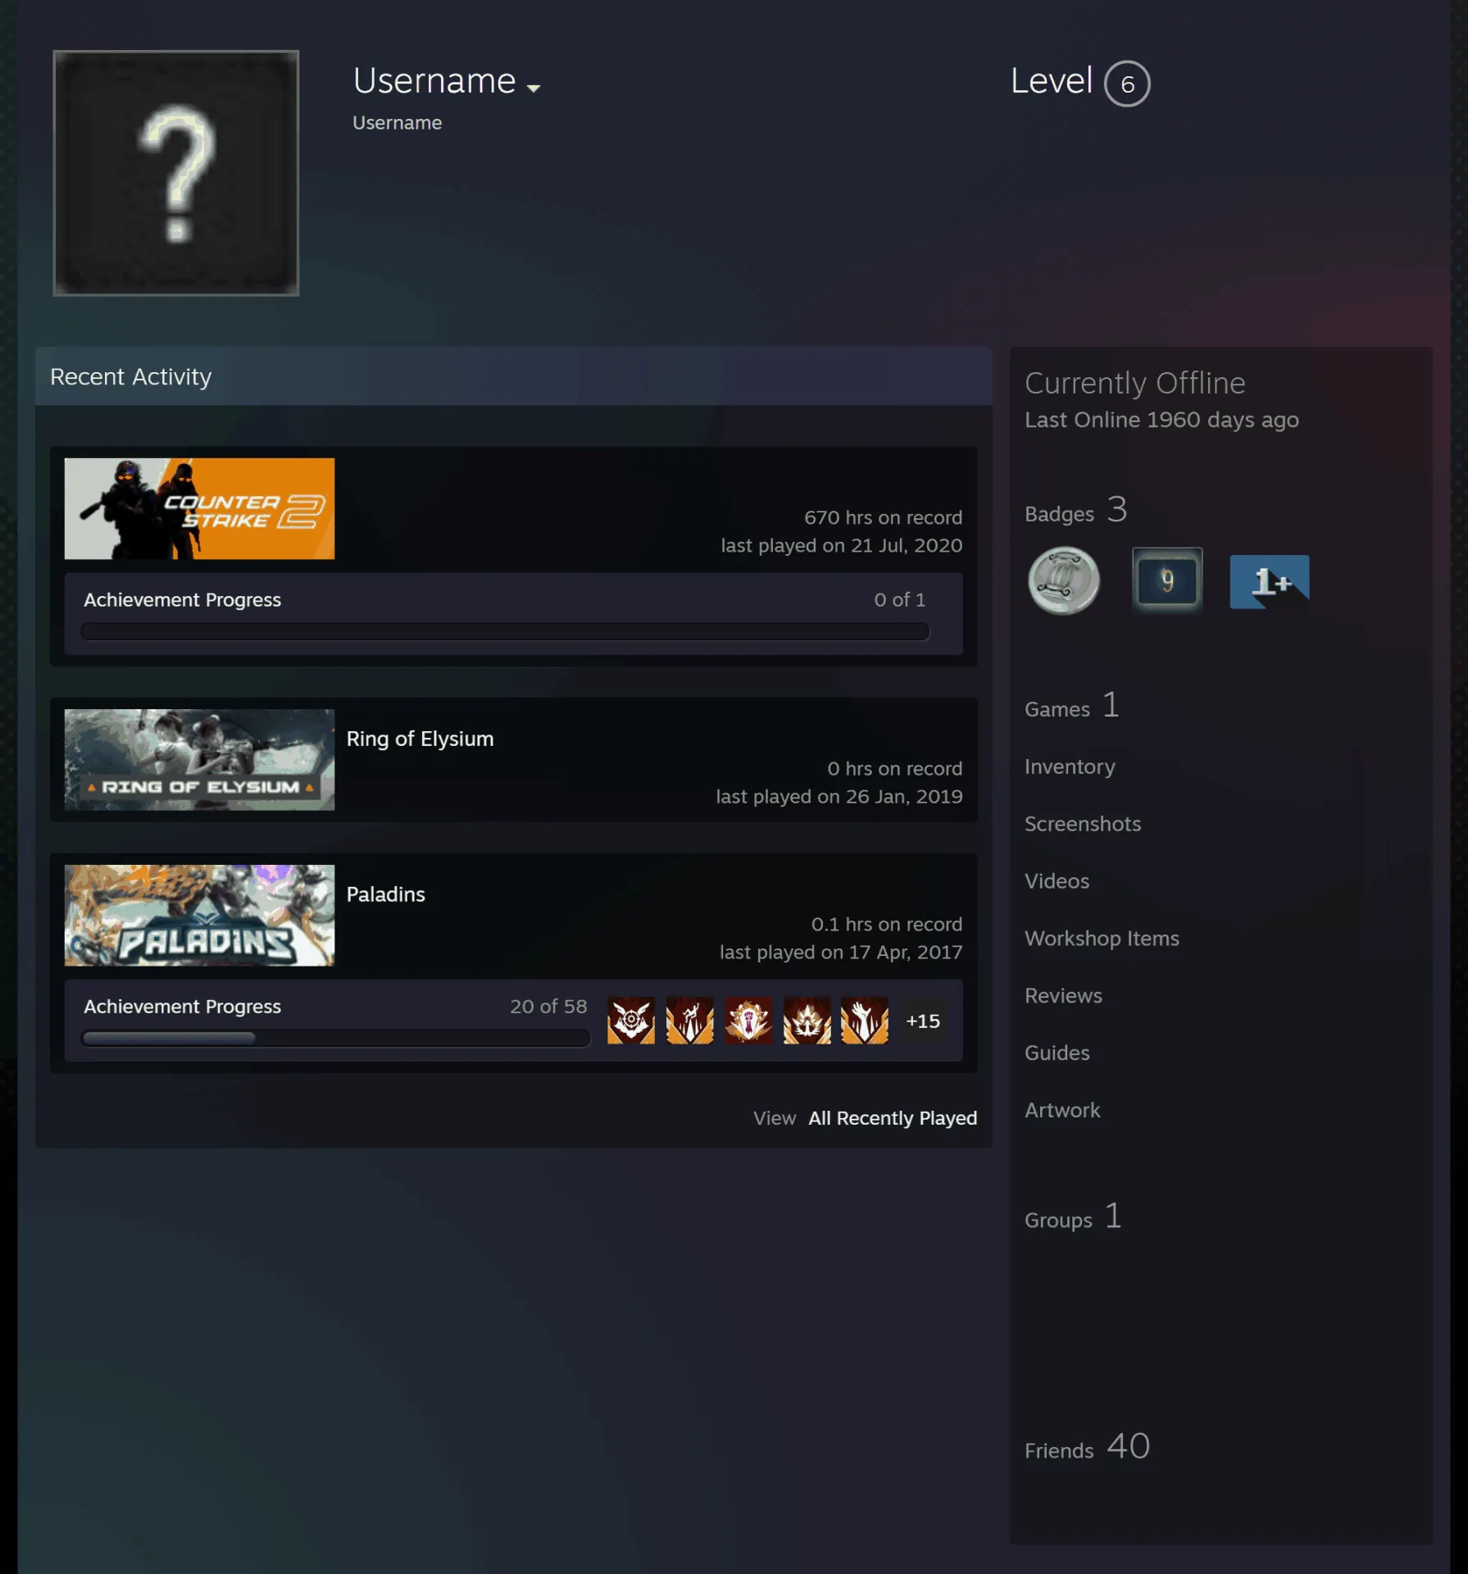The height and width of the screenshot is (1574, 1468).
Task: Open the Counter-Strike 2 game banner
Action: coord(199,508)
